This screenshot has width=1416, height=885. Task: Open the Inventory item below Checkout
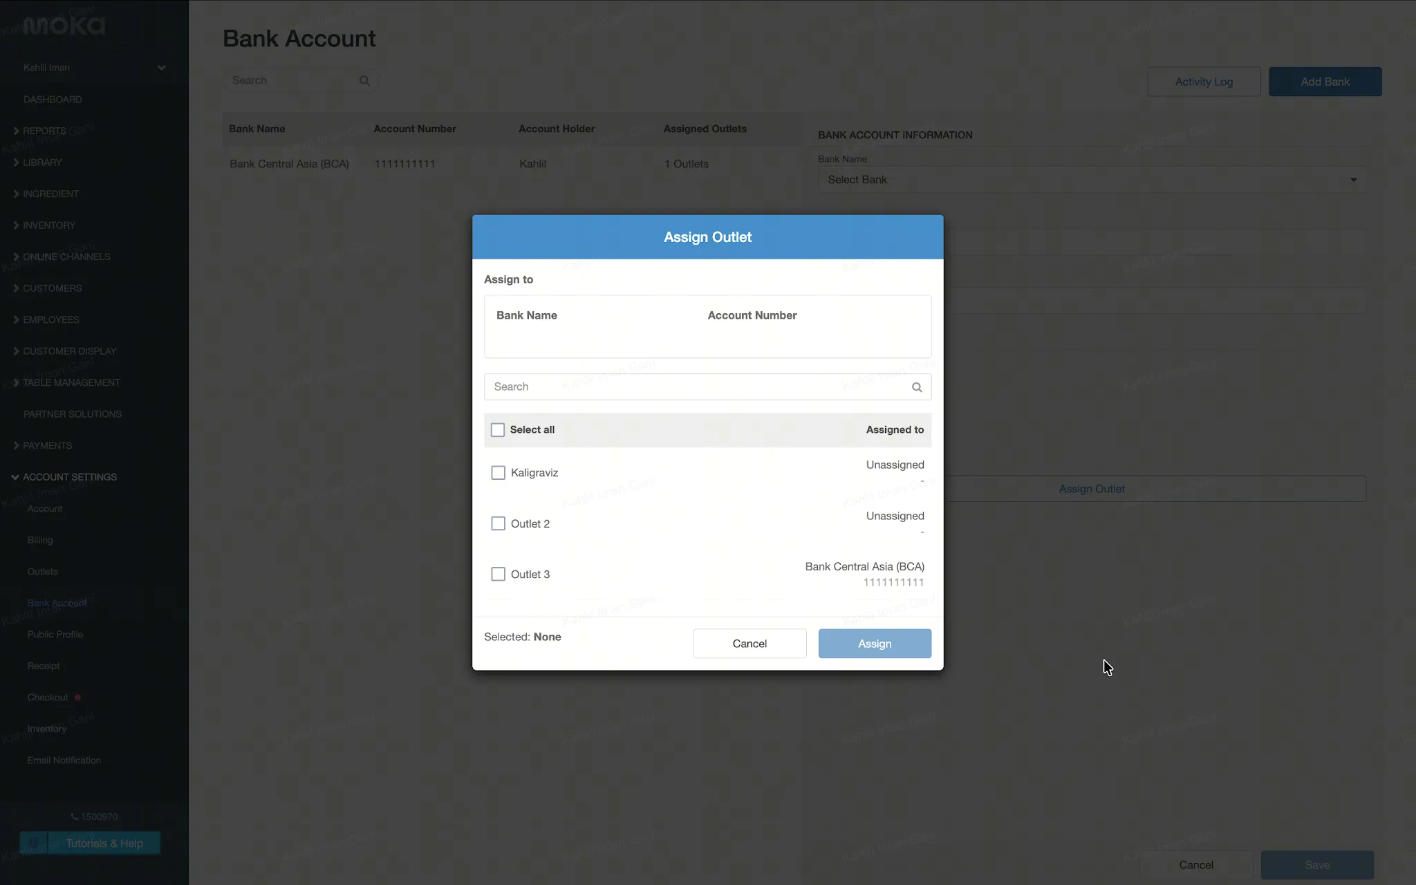click(x=47, y=729)
